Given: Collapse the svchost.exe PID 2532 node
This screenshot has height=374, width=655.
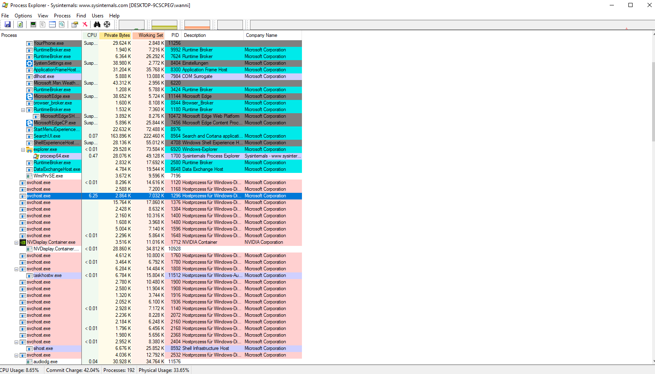Looking at the screenshot, I should click(16, 355).
